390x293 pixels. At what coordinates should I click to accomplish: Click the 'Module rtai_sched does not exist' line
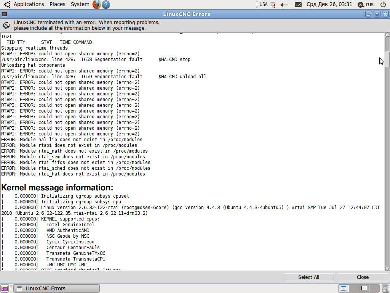pyautogui.click(x=76, y=168)
